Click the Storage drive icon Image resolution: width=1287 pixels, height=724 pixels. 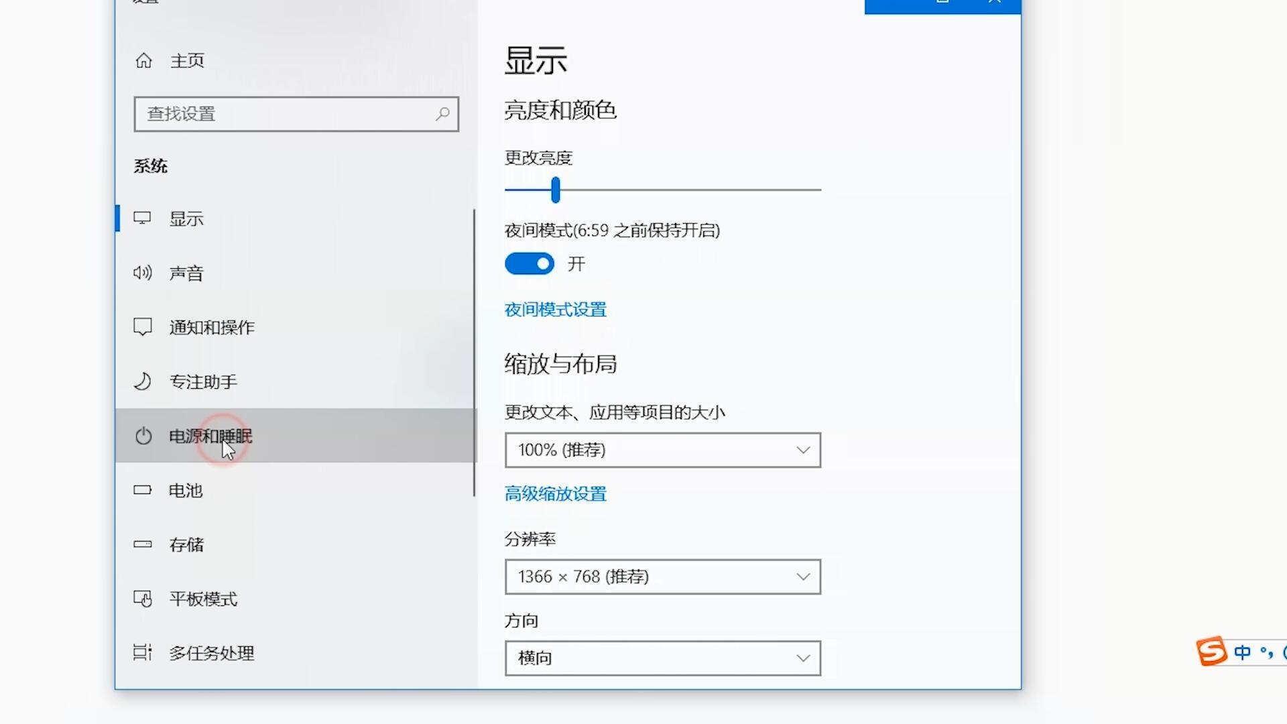coord(142,544)
